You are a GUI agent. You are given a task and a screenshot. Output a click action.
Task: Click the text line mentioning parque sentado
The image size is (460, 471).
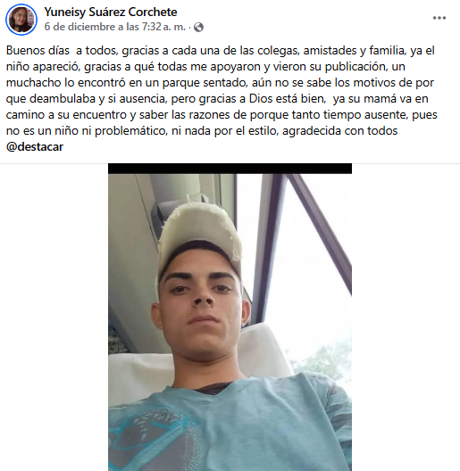tap(220, 83)
